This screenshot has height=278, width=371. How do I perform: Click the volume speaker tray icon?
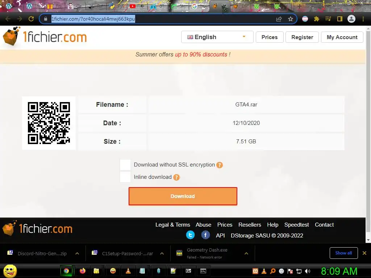tap(307, 271)
